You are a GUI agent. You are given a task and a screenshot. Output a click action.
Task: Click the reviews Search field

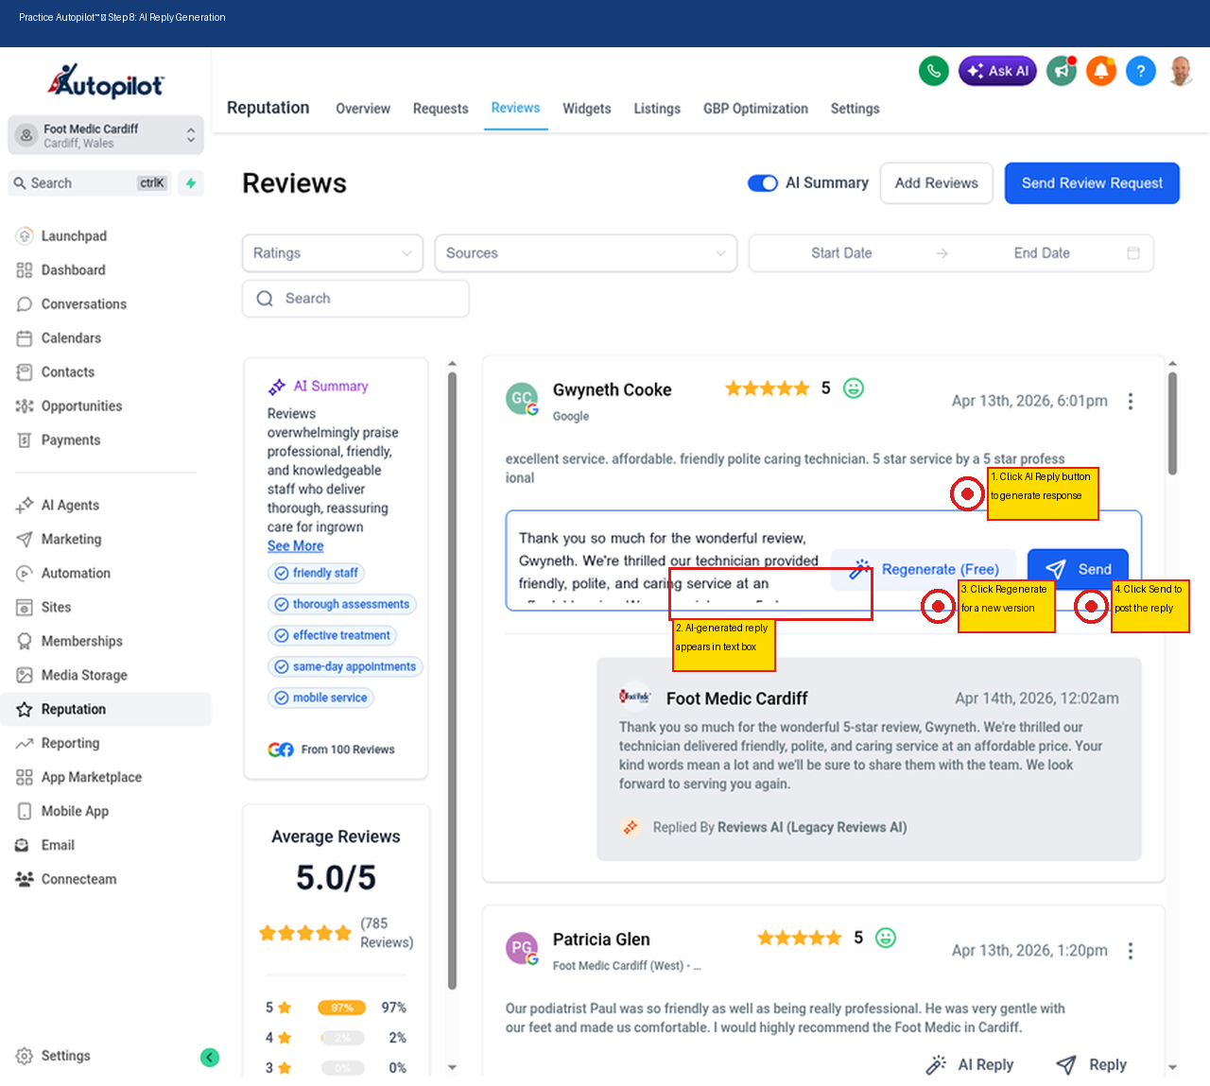[355, 299]
